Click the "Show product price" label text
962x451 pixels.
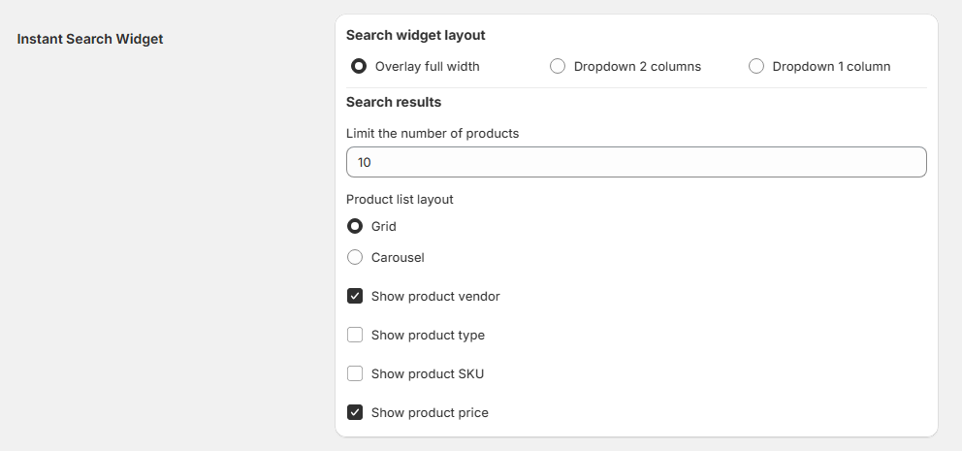(x=430, y=412)
